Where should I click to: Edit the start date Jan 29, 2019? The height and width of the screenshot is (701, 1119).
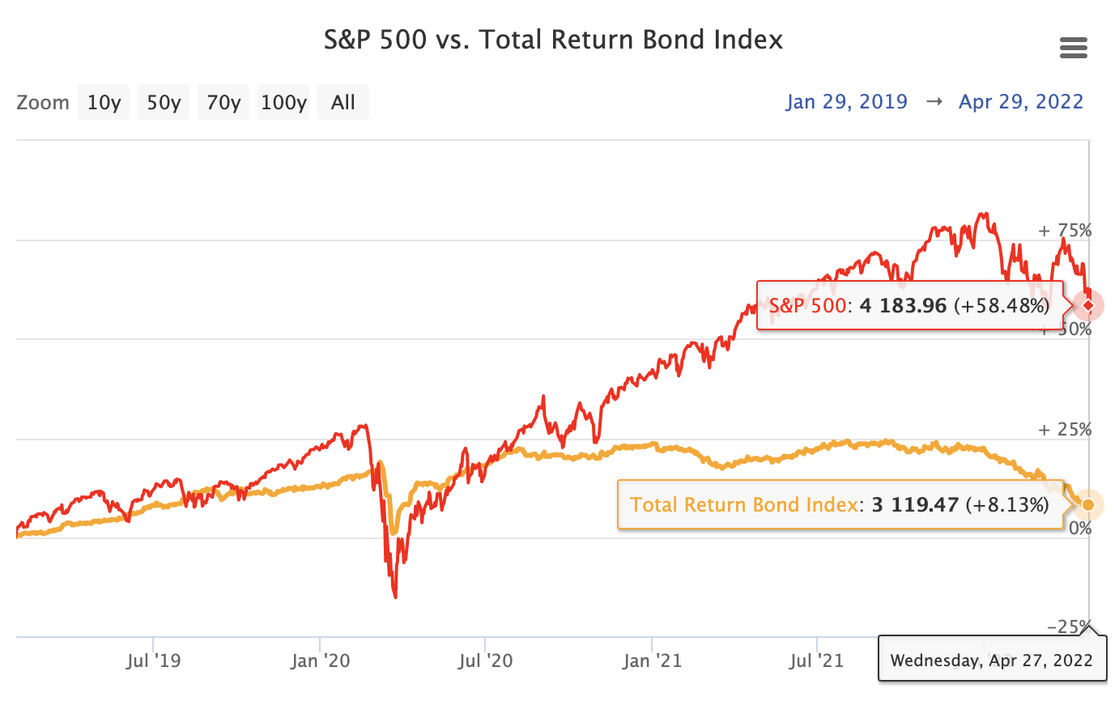[847, 102]
